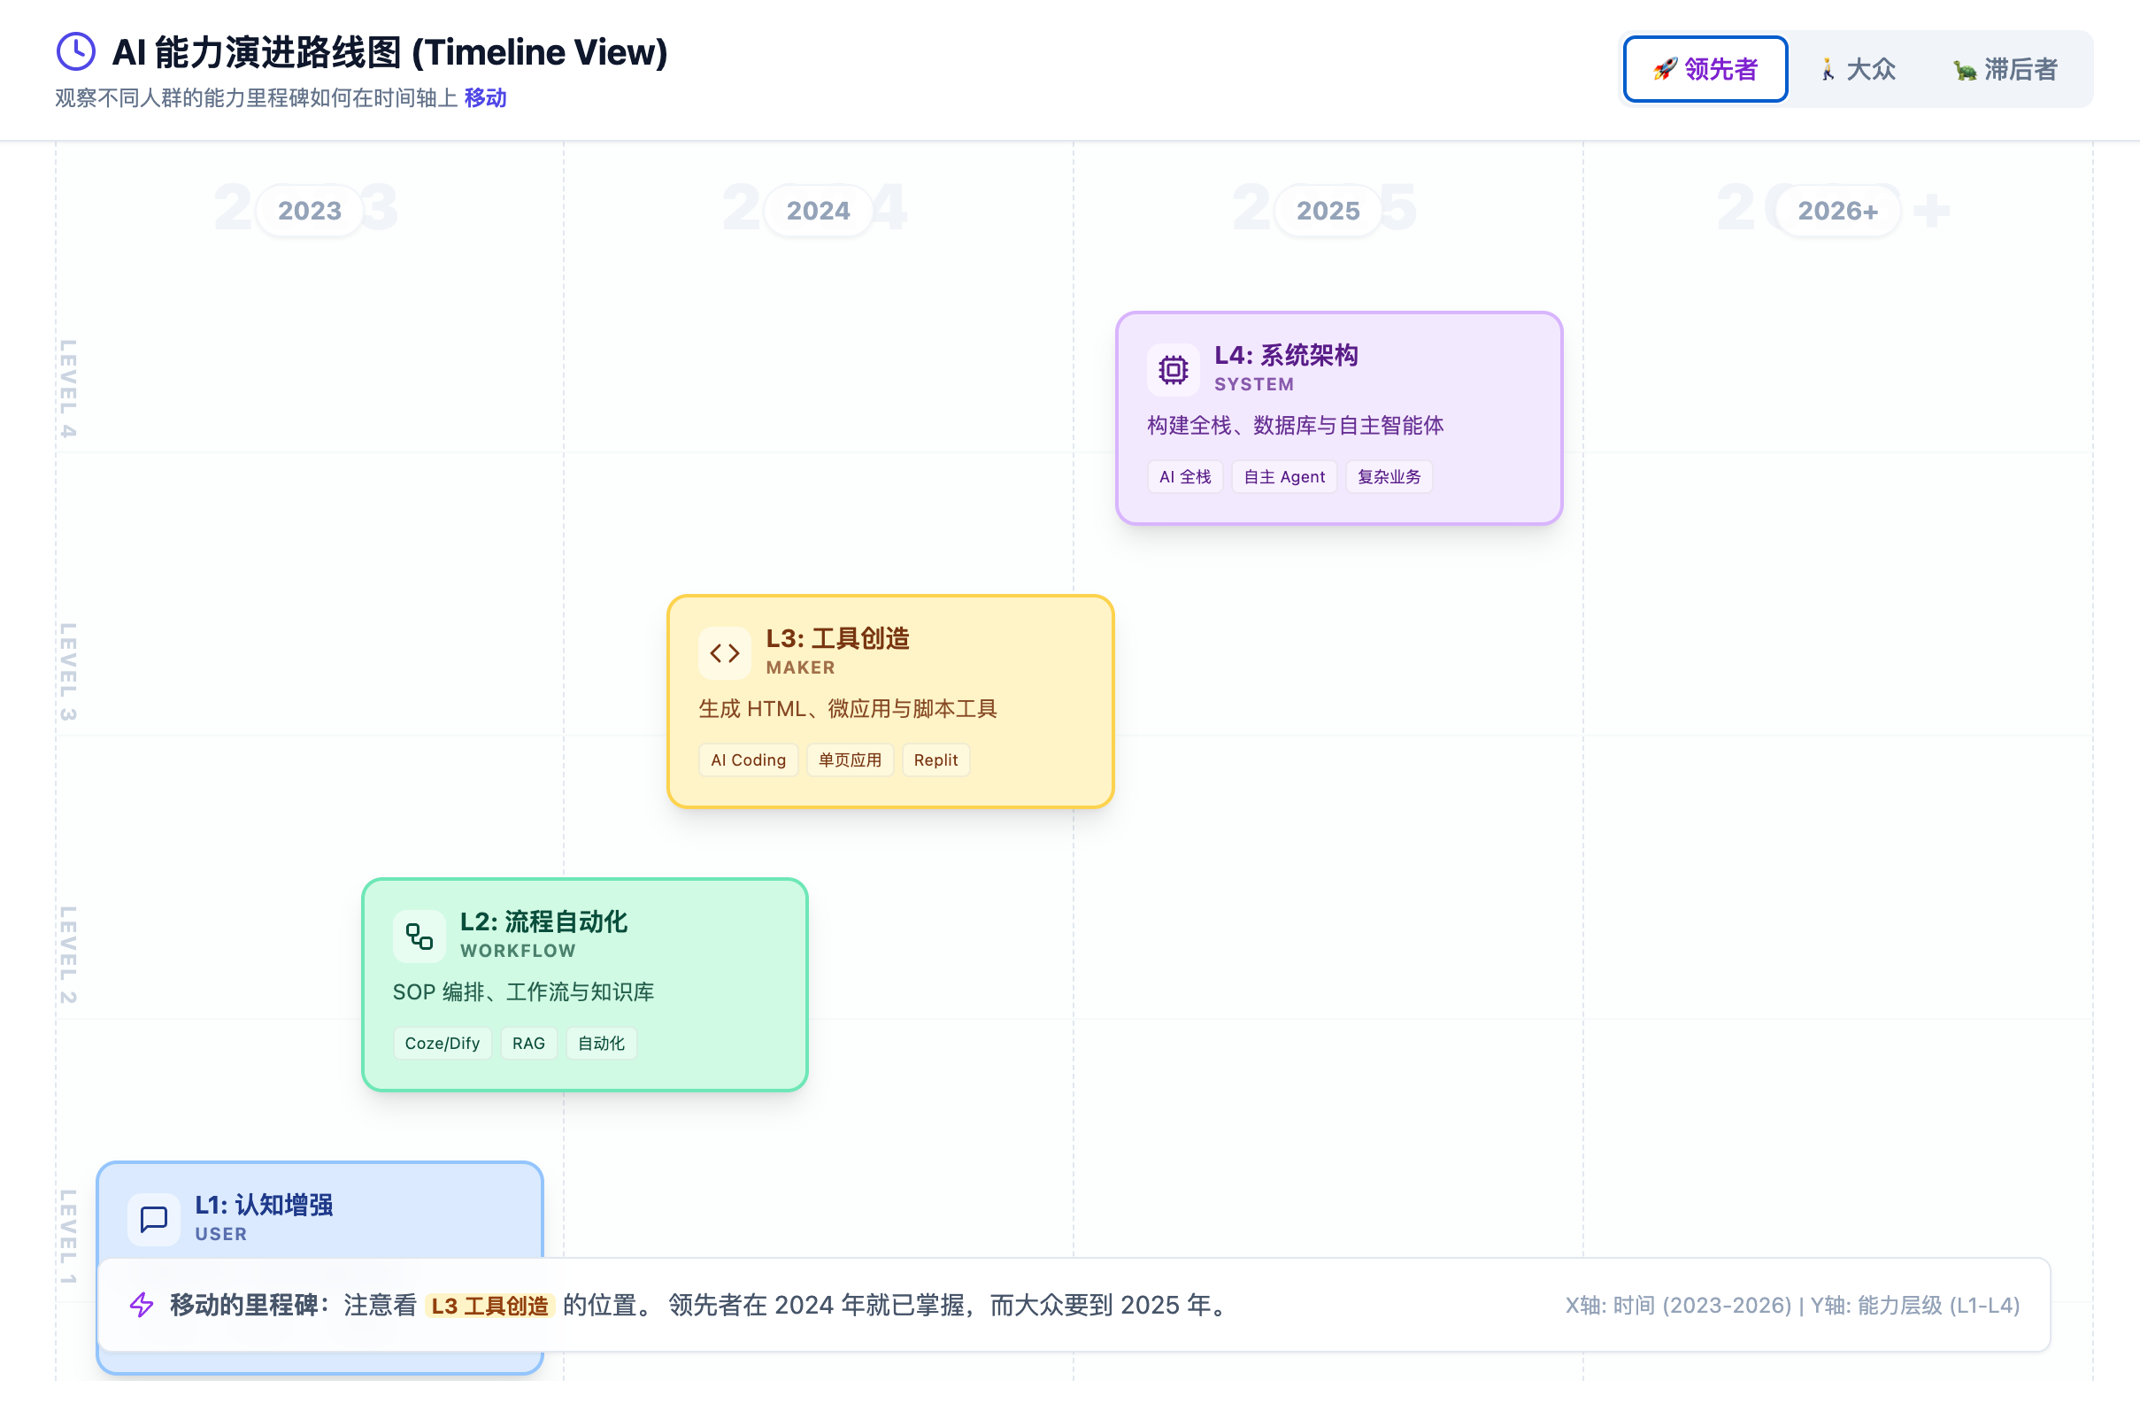Click the highlighted L3 工具创造 label
This screenshot has height=1411, width=2140.
[x=489, y=1306]
